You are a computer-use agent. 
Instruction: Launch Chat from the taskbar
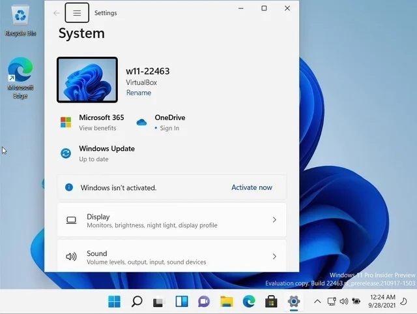point(203,302)
